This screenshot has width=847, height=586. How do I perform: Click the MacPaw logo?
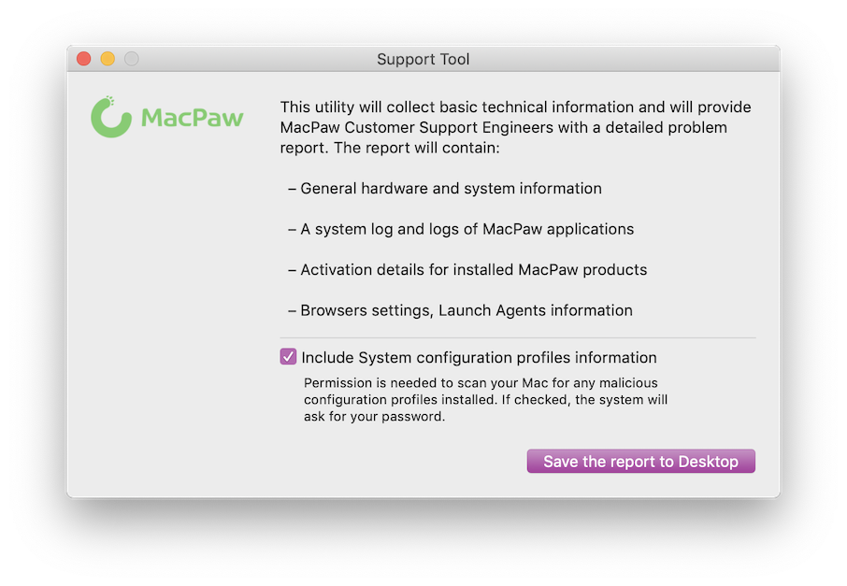pyautogui.click(x=167, y=117)
